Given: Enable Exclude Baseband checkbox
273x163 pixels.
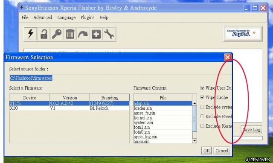Looking at the screenshot, I should 202,116.
